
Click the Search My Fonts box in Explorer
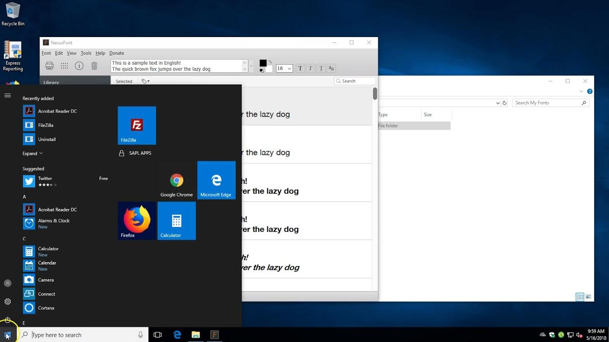point(551,103)
